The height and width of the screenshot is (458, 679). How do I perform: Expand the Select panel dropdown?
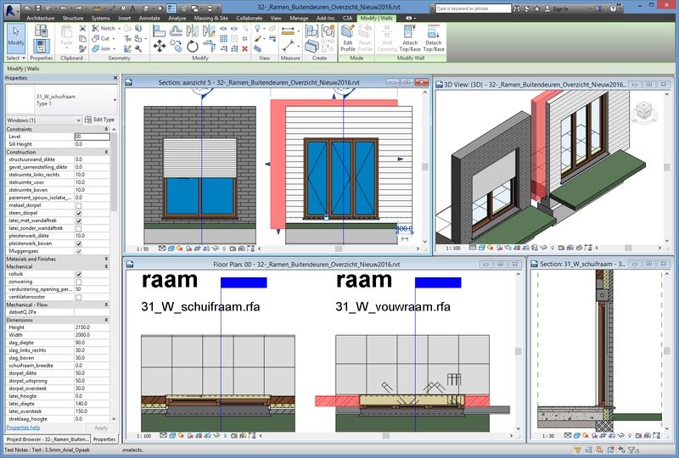[x=16, y=59]
